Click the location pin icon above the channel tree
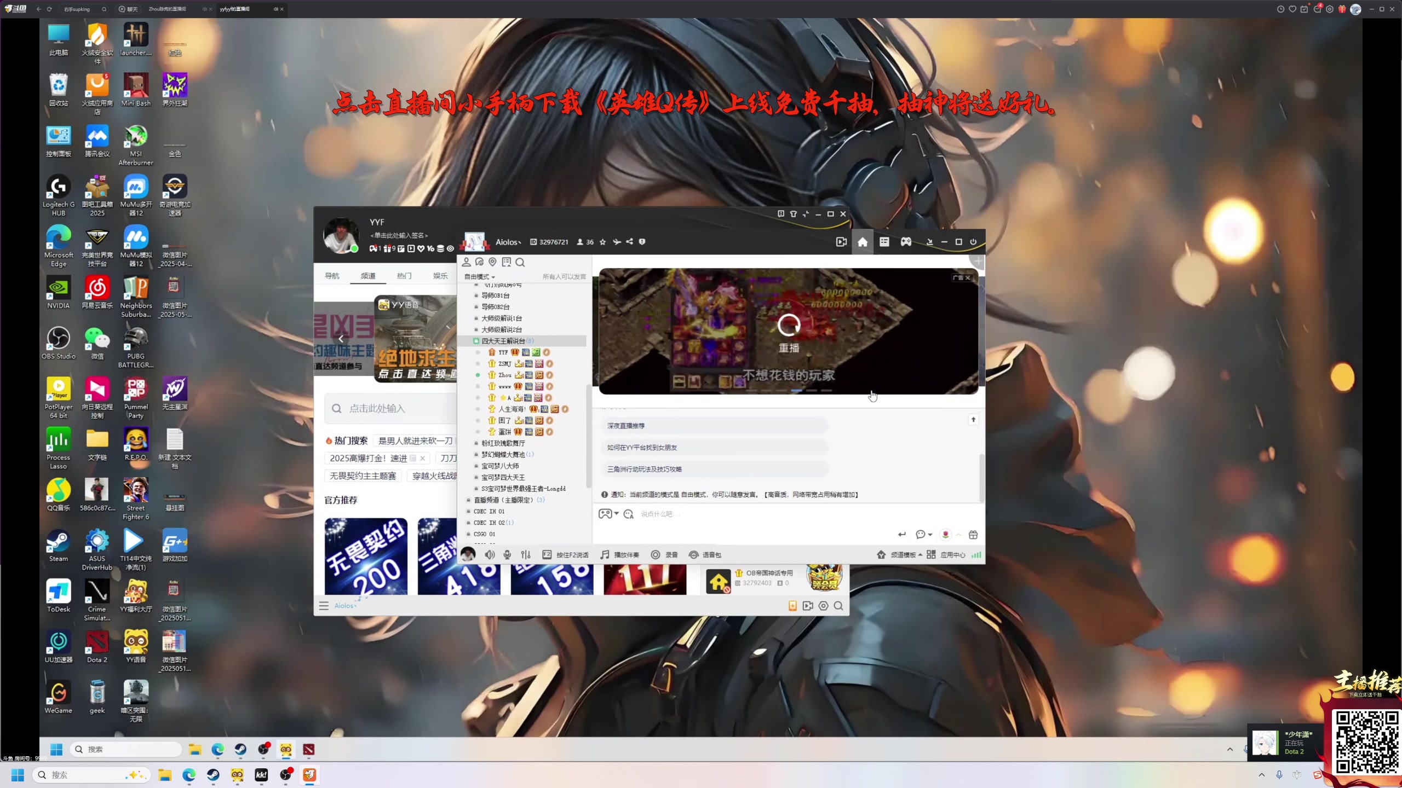 pyautogui.click(x=492, y=262)
